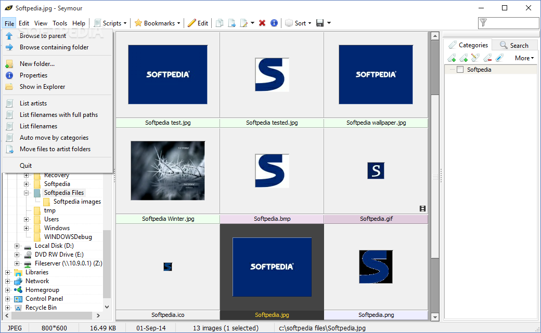The height and width of the screenshot is (333, 541).
Task: Choose Properties in the File menu
Action: coord(57,75)
